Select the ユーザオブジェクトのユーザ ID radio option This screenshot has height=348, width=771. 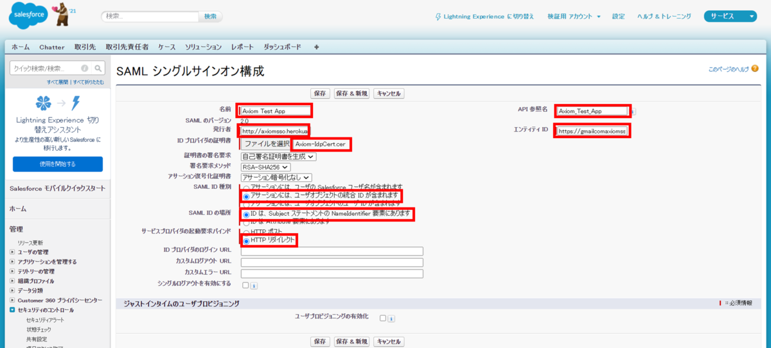click(246, 204)
